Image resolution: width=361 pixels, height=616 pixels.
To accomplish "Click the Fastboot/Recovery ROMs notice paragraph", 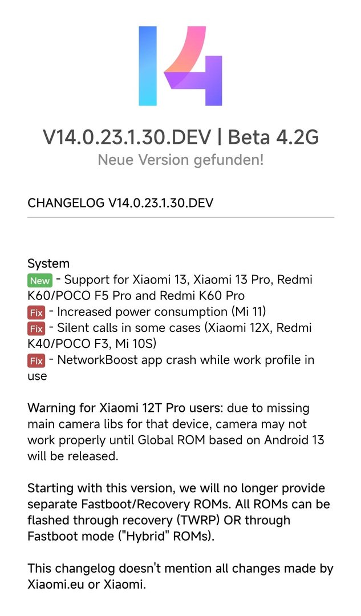I will (x=179, y=512).
